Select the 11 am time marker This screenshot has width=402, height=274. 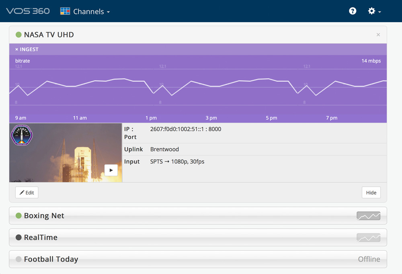(80, 118)
